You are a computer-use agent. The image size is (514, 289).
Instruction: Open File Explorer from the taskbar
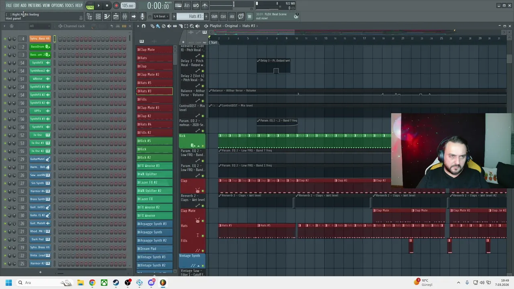pos(80,283)
